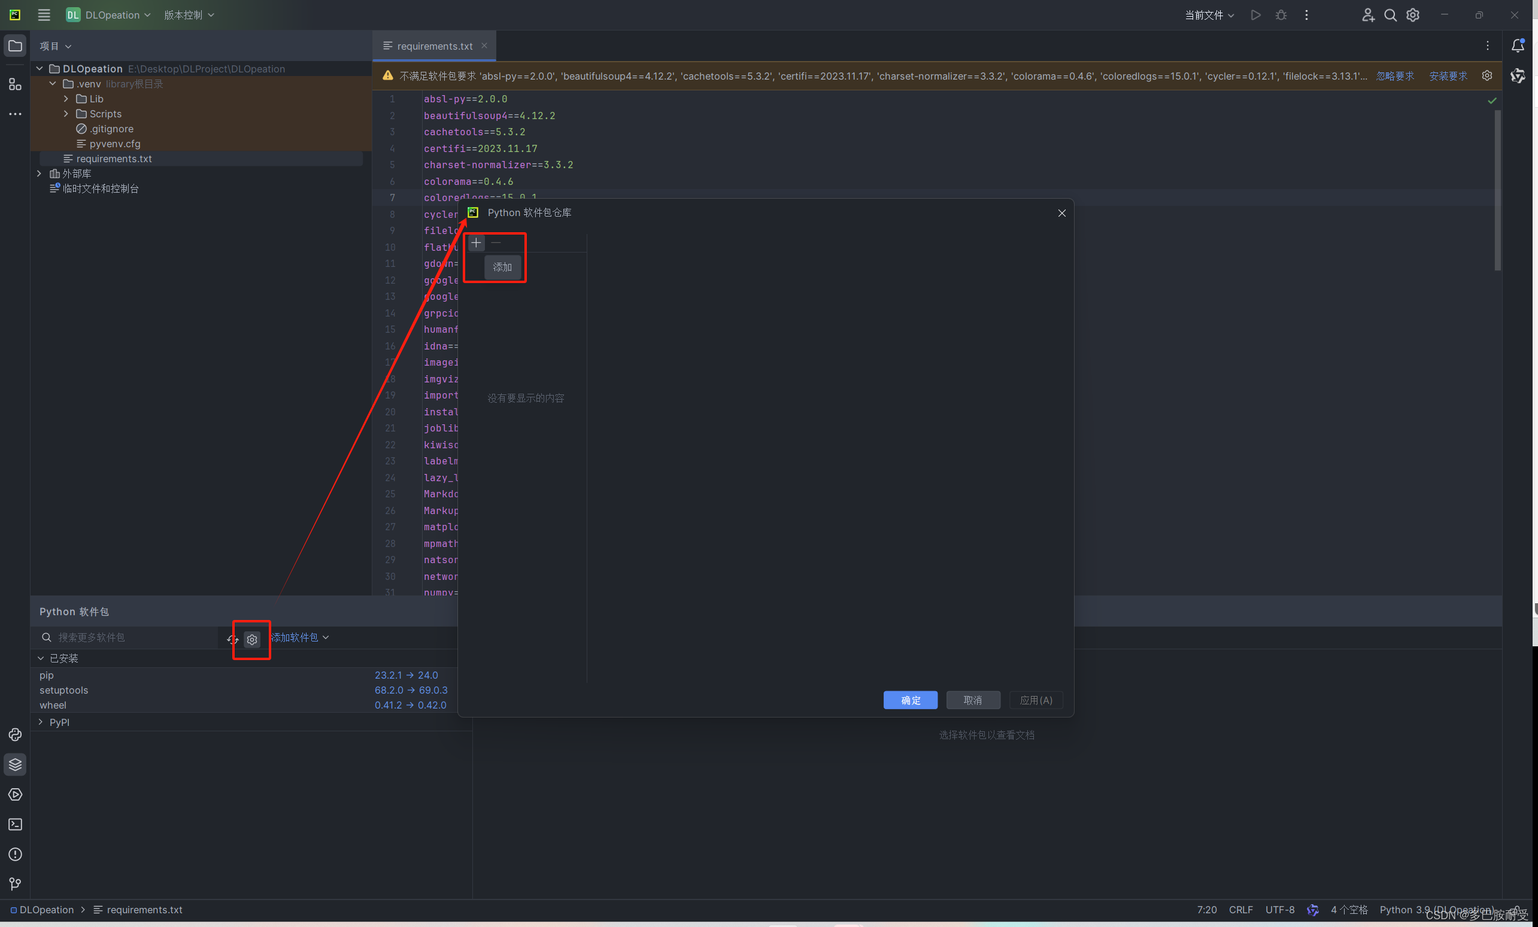Open the 添加软件包 dropdown
The image size is (1538, 927).
click(300, 637)
